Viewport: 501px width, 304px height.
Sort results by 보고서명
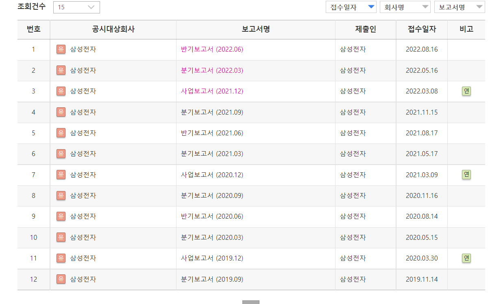(460, 7)
